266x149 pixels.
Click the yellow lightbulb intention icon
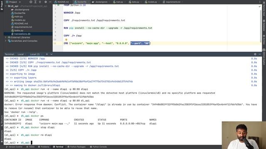(66, 40)
